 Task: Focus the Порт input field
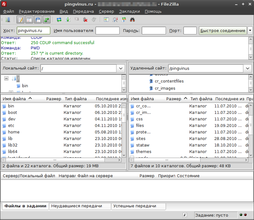coord(190,30)
